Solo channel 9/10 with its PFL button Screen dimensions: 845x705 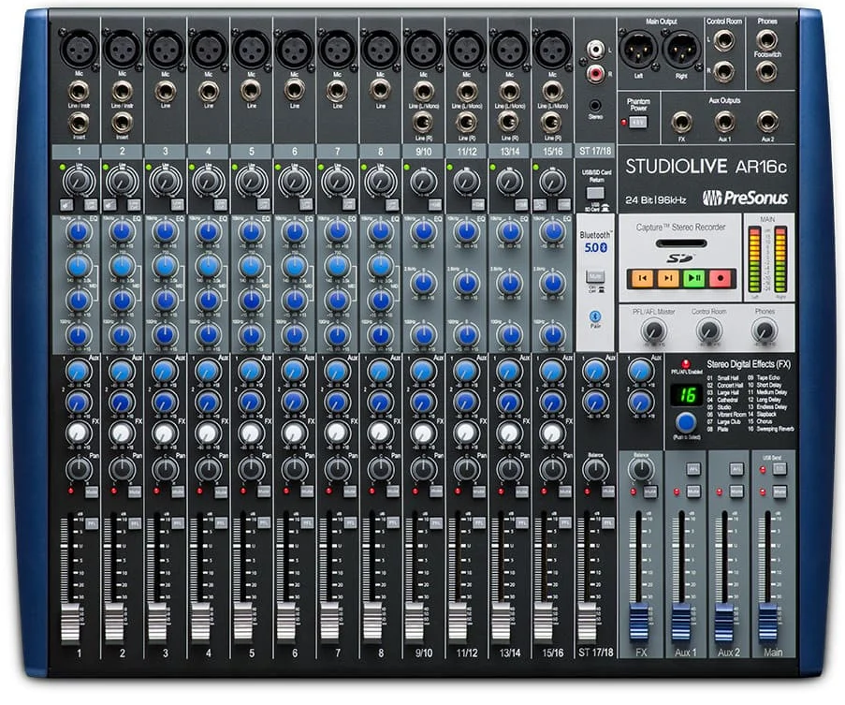[436, 522]
